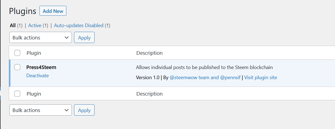Open the Auto-updates Disabled filter

[79, 25]
